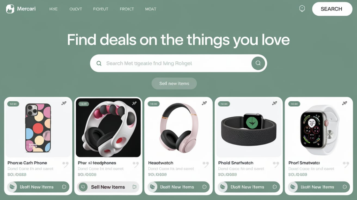Image resolution: width=357 pixels, height=200 pixels.
Task: Open the MOAT navigation menu item
Action: (151, 9)
